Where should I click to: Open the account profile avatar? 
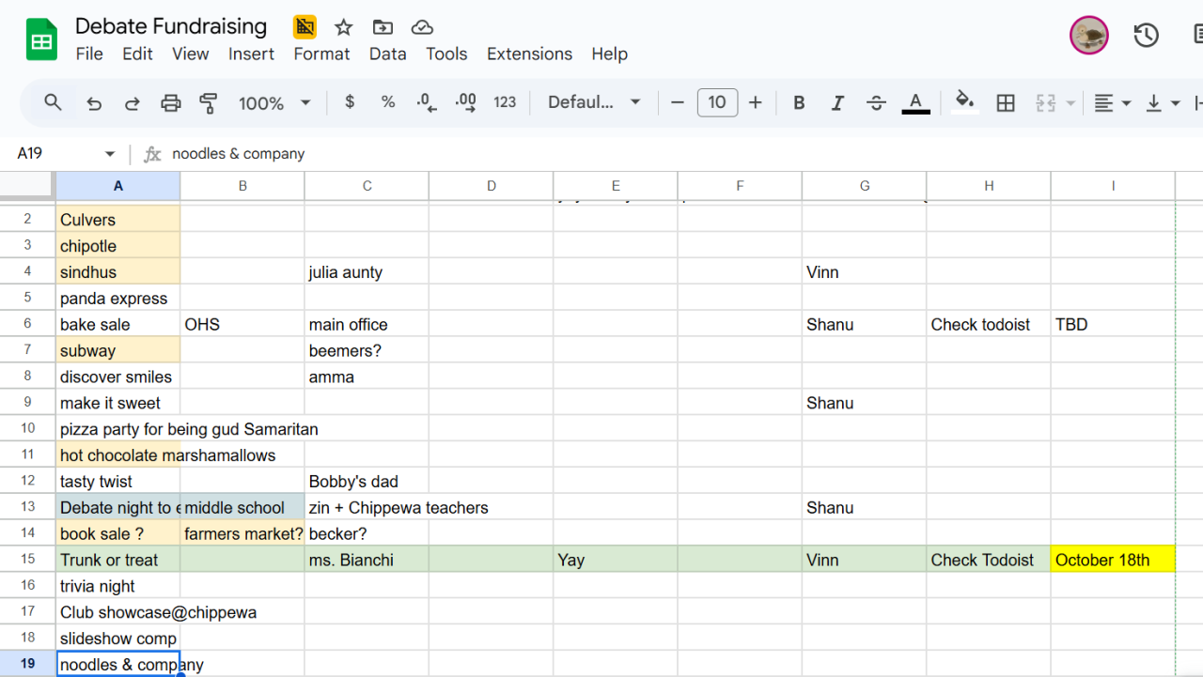[1089, 36]
